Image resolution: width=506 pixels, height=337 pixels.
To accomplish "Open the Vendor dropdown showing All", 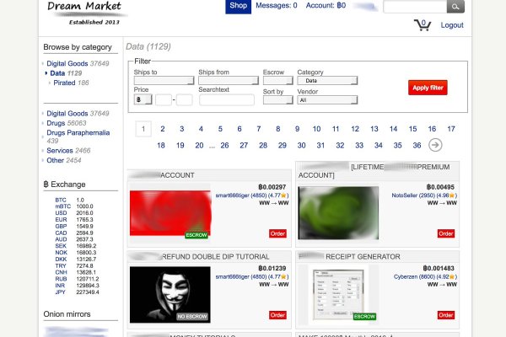I will pos(327,100).
